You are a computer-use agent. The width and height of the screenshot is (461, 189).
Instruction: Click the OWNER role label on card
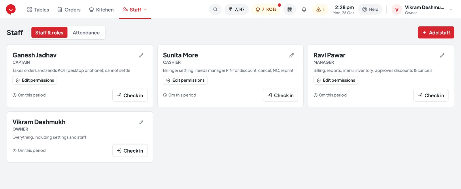pyautogui.click(x=20, y=129)
